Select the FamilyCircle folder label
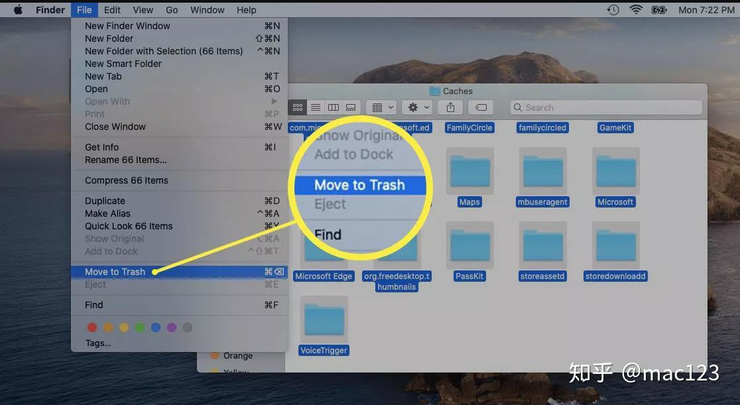 [469, 128]
